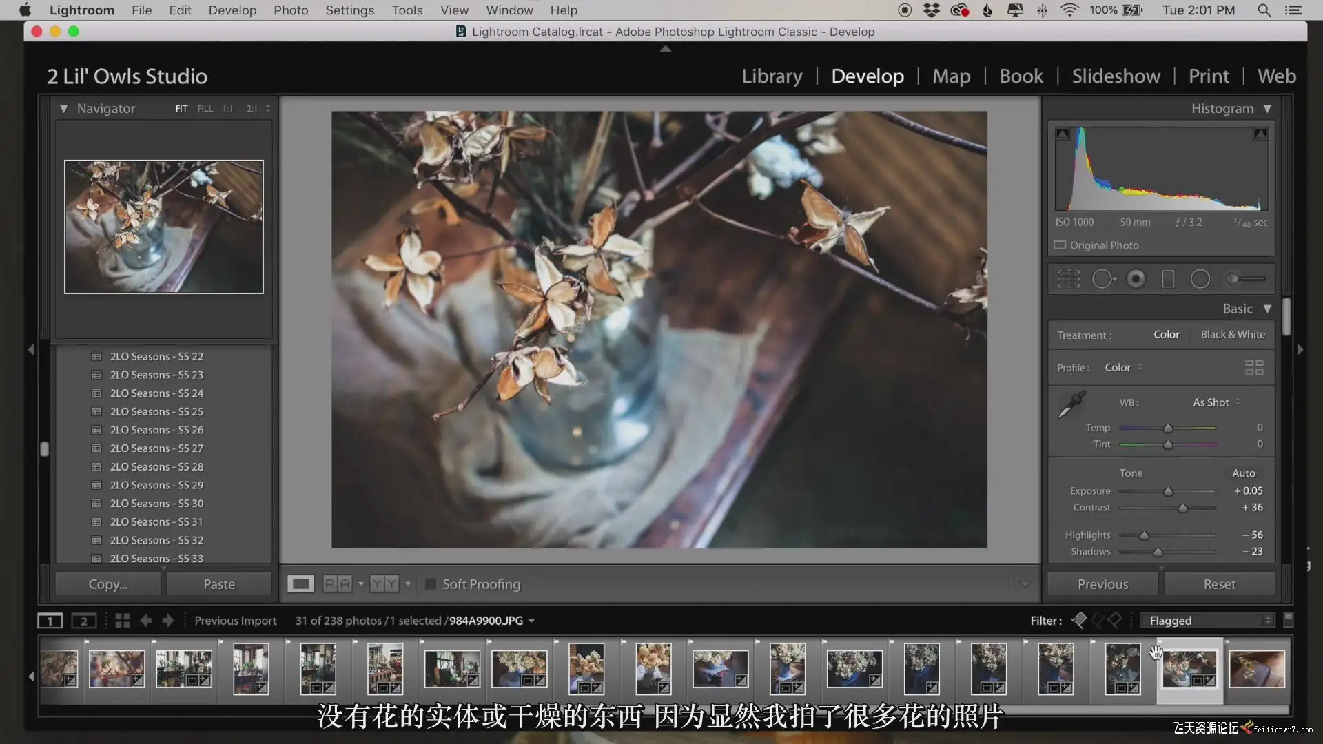Open the Photo menu
The image size is (1323, 744).
pos(290,10)
